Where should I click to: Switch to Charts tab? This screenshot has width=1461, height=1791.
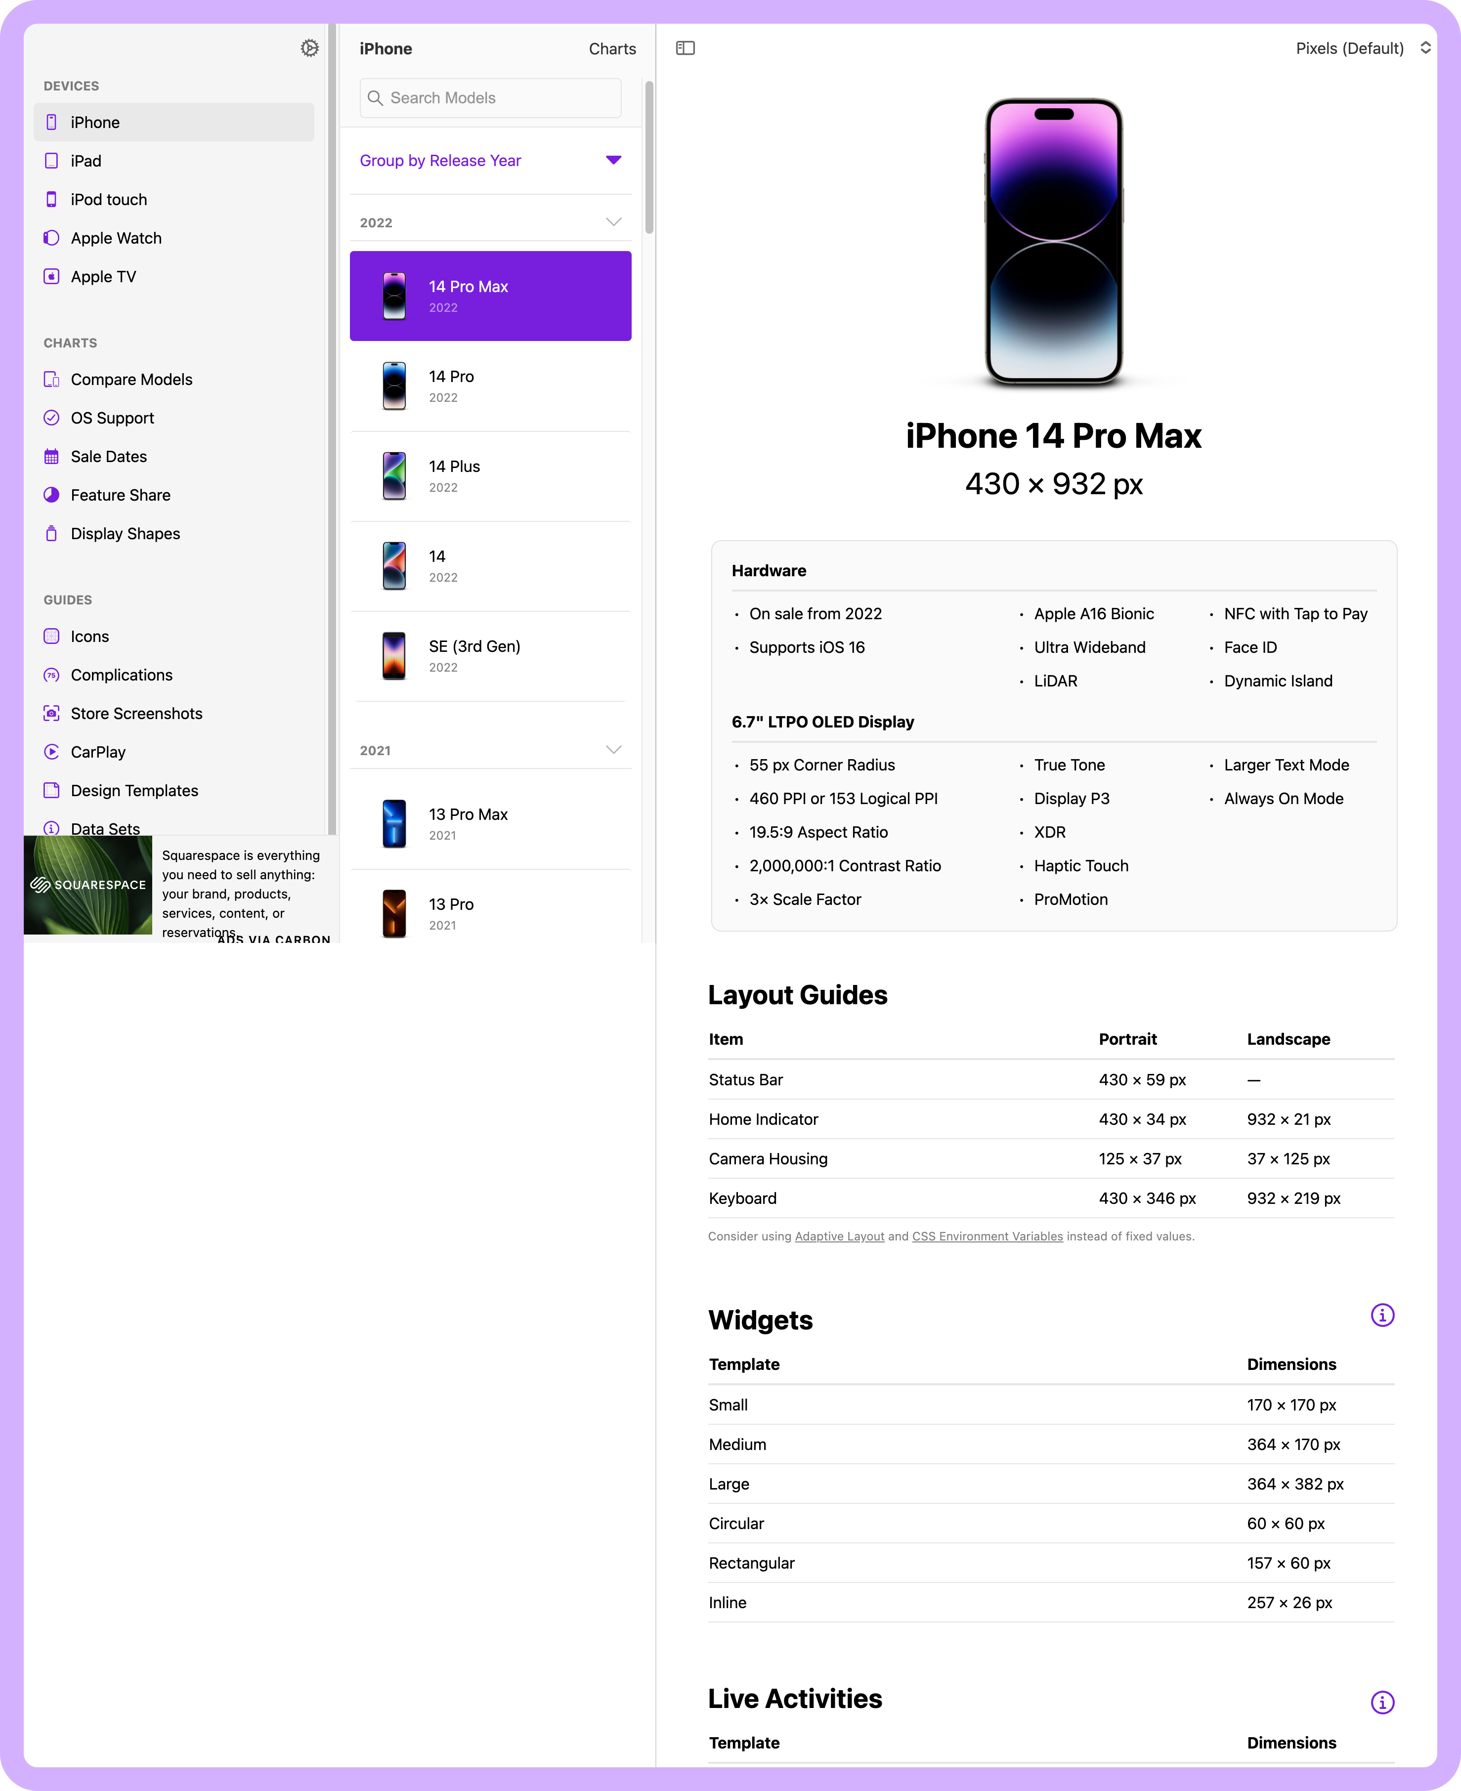pos(612,49)
